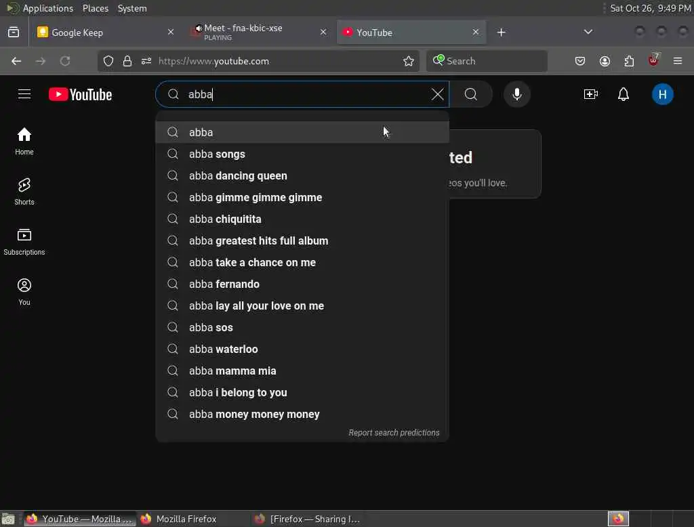
Task: Click Report search predictions link
Action: (394, 433)
